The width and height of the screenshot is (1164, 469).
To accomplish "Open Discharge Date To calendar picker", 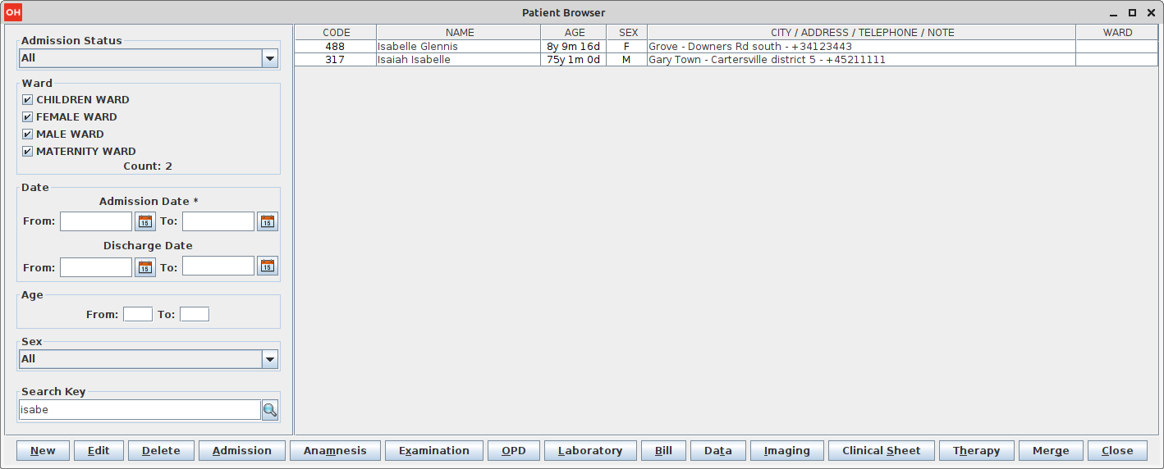I will point(268,266).
